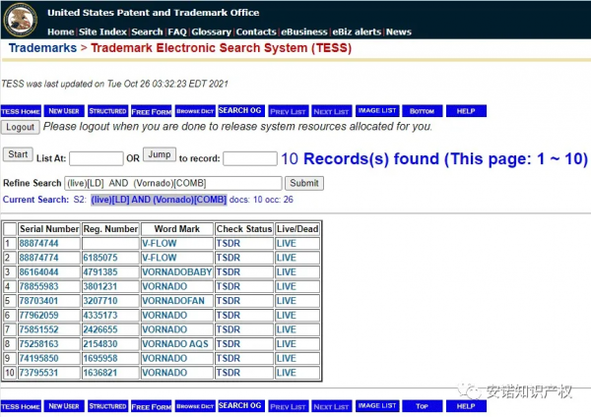Open the Image List view in top toolbar
Image resolution: width=591 pixels, height=417 pixels.
tap(377, 111)
